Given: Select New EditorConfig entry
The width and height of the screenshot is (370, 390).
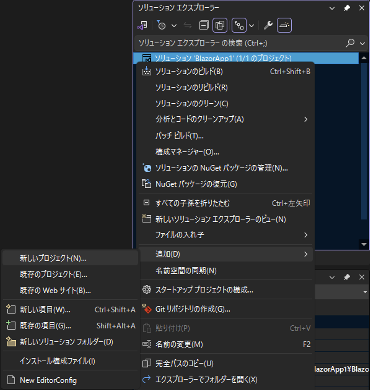Looking at the screenshot, I should pyautogui.click(x=70, y=380).
